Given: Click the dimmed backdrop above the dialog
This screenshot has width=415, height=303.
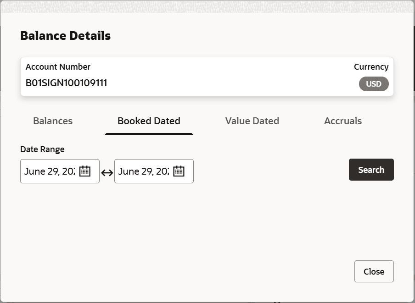Looking at the screenshot, I should 207,6.
